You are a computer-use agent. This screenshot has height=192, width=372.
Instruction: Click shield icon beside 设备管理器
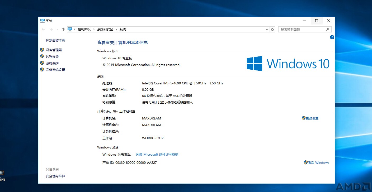coord(42,50)
